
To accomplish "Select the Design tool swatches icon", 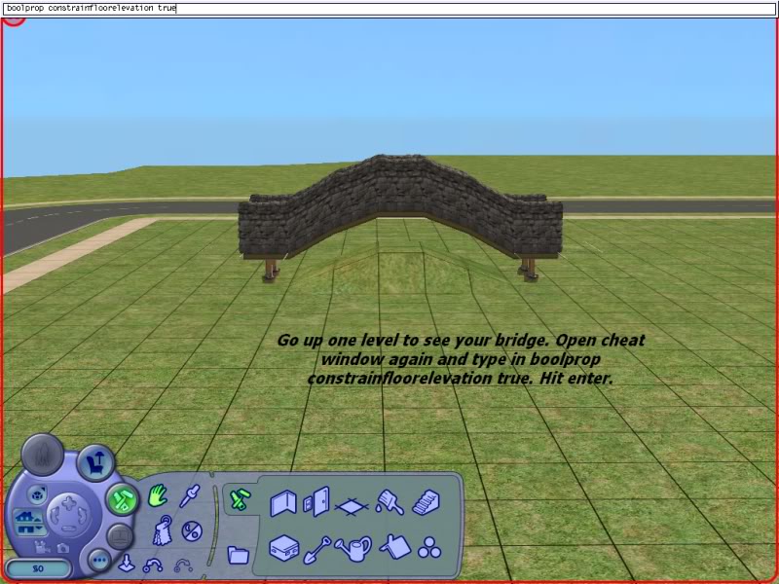I will [x=163, y=530].
